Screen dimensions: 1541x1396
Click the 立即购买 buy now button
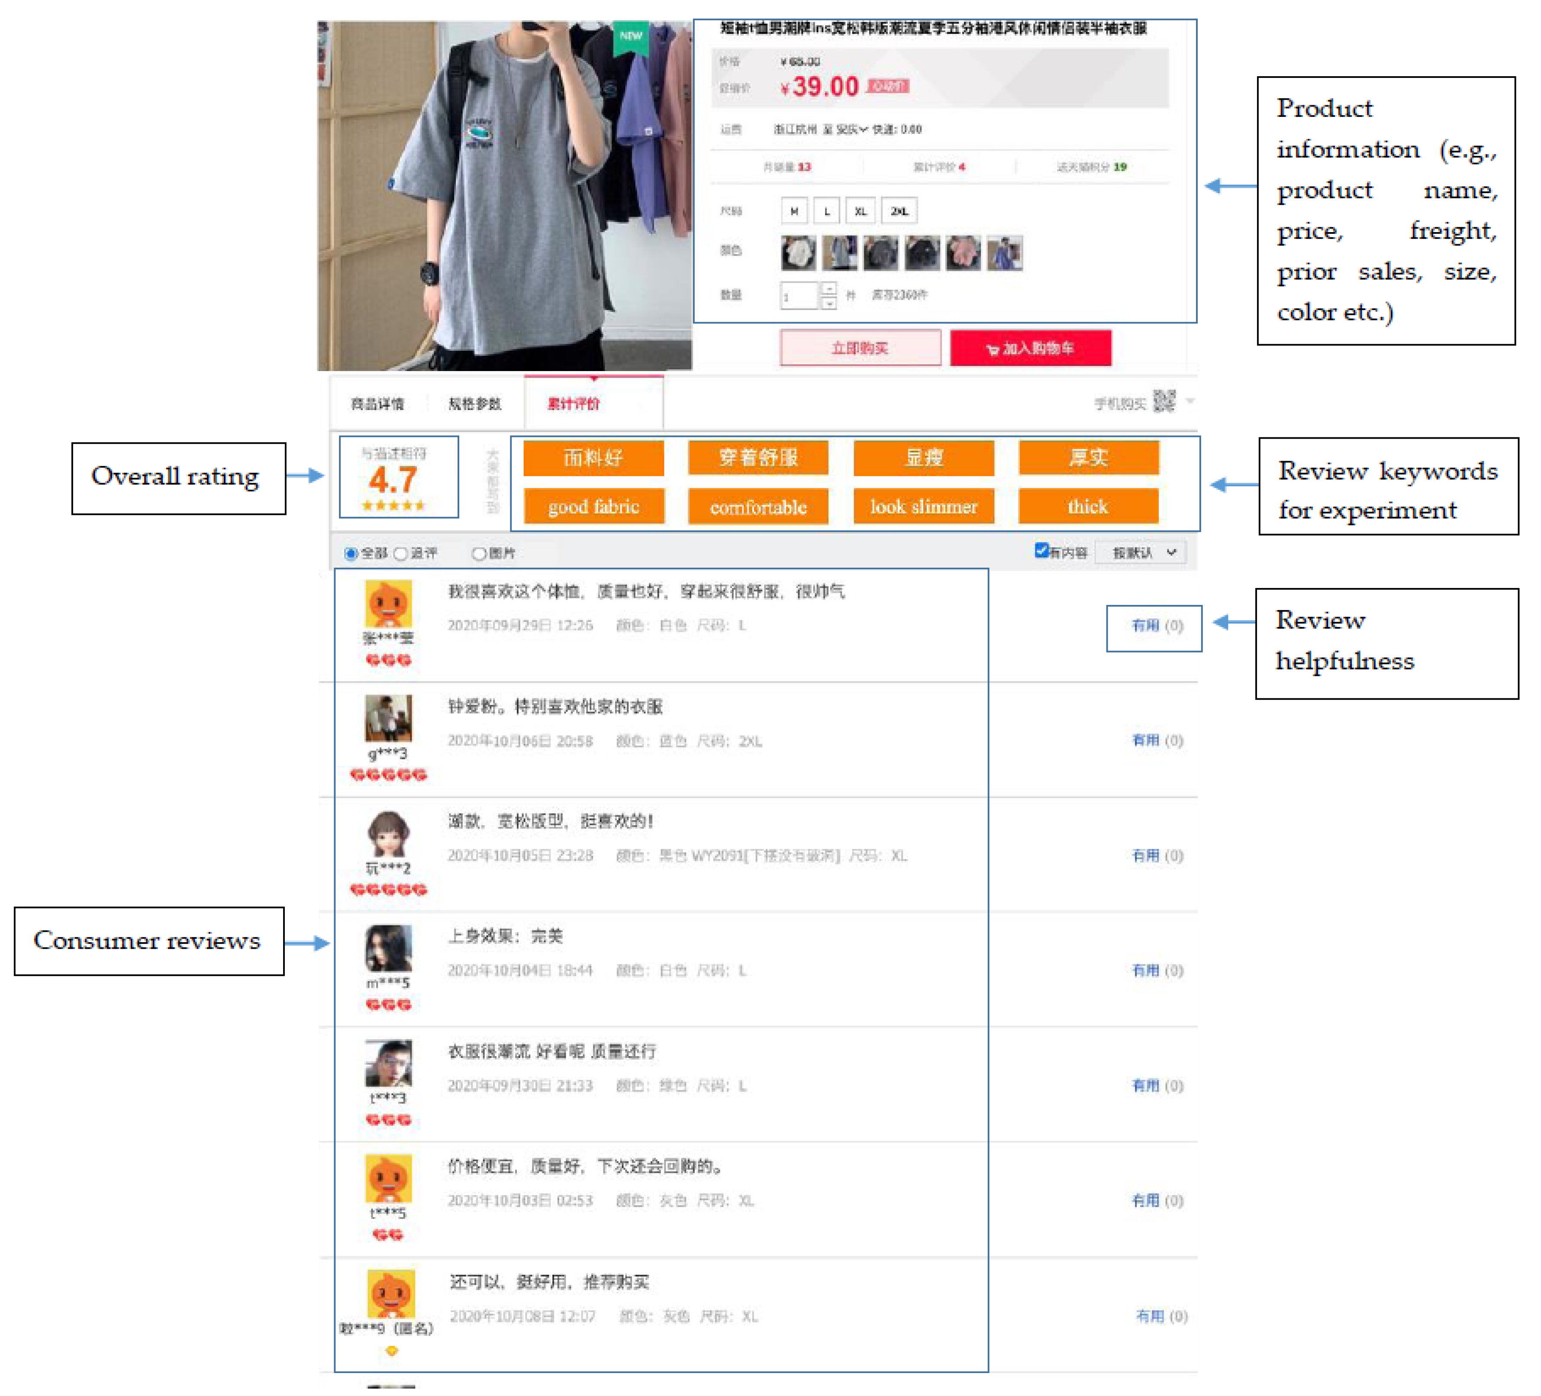point(860,349)
